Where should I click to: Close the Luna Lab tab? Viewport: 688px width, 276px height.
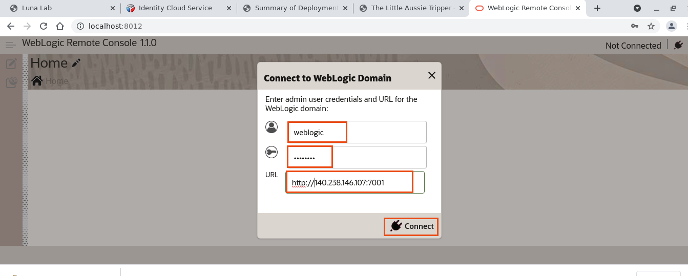coord(113,8)
